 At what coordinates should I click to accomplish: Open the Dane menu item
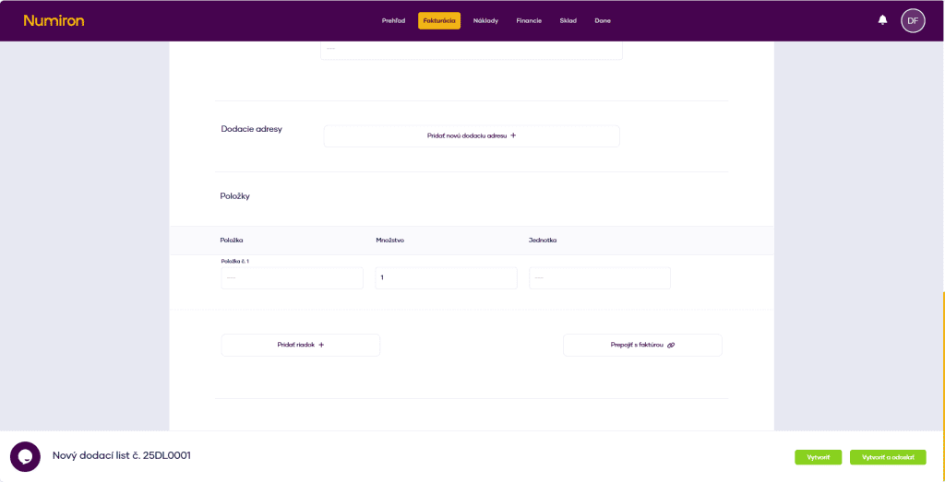(602, 20)
